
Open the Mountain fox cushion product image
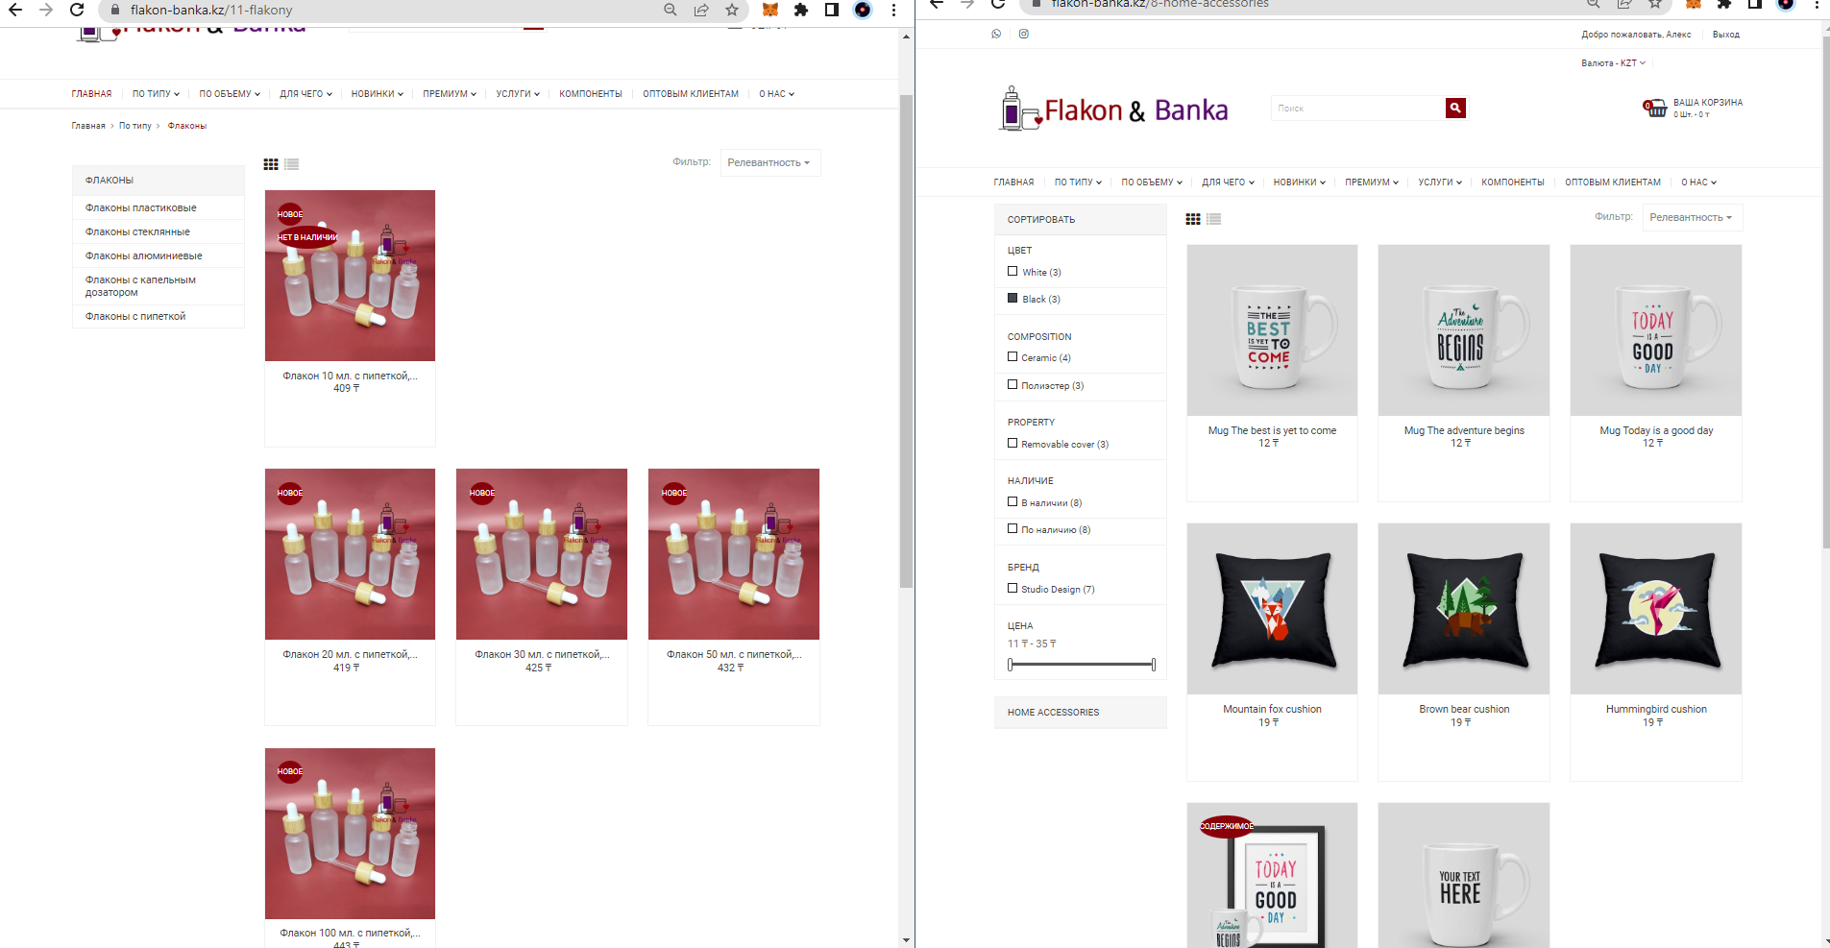point(1272,609)
